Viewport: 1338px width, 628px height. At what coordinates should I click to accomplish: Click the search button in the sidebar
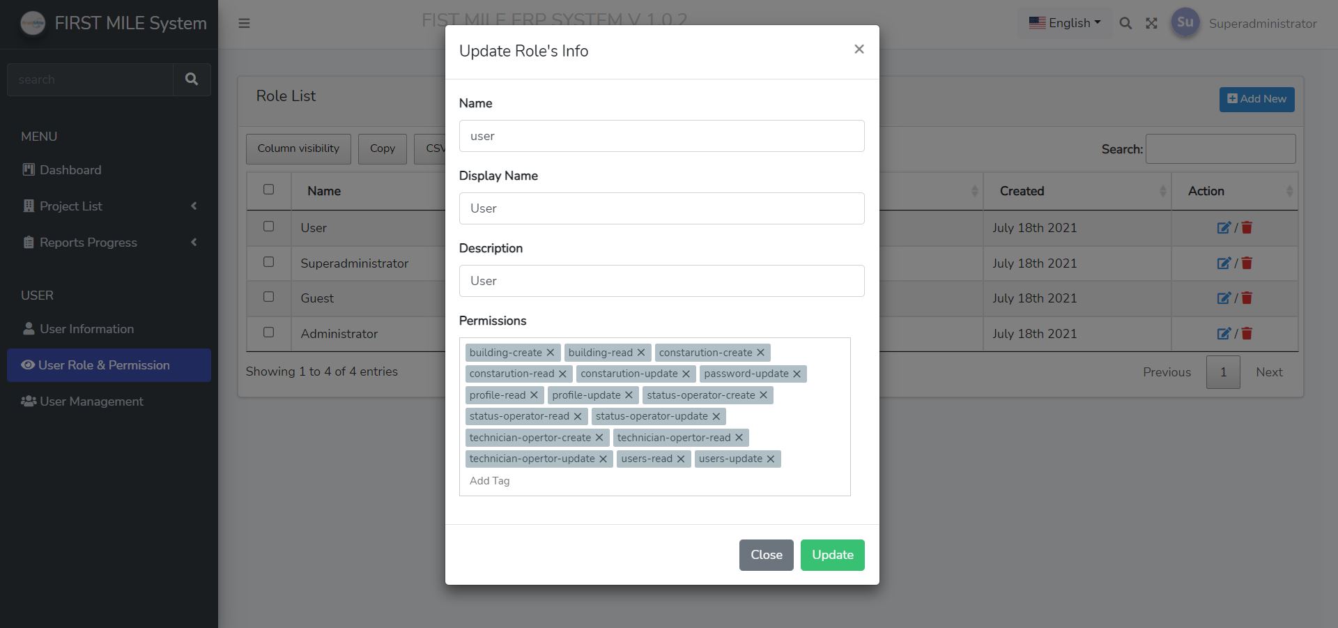pyautogui.click(x=192, y=79)
